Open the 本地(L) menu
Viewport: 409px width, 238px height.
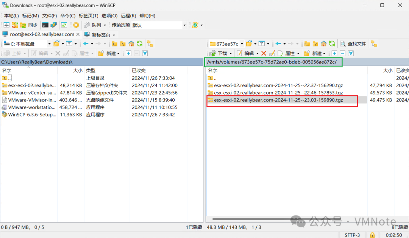pyautogui.click(x=11, y=16)
